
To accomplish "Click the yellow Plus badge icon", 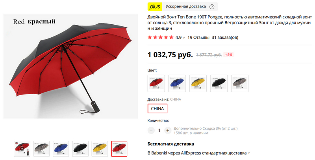I will [x=155, y=7].
